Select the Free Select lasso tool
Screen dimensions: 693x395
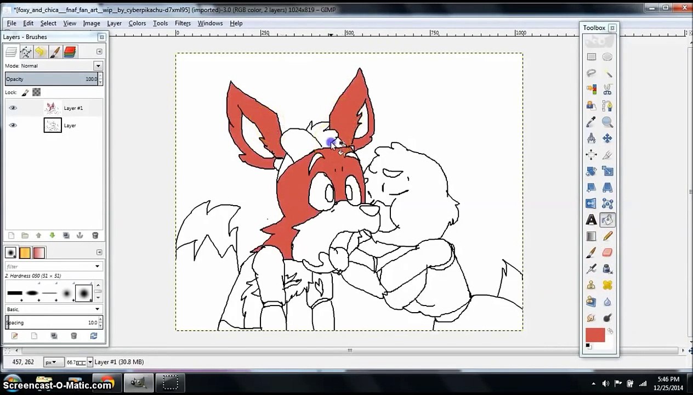591,73
